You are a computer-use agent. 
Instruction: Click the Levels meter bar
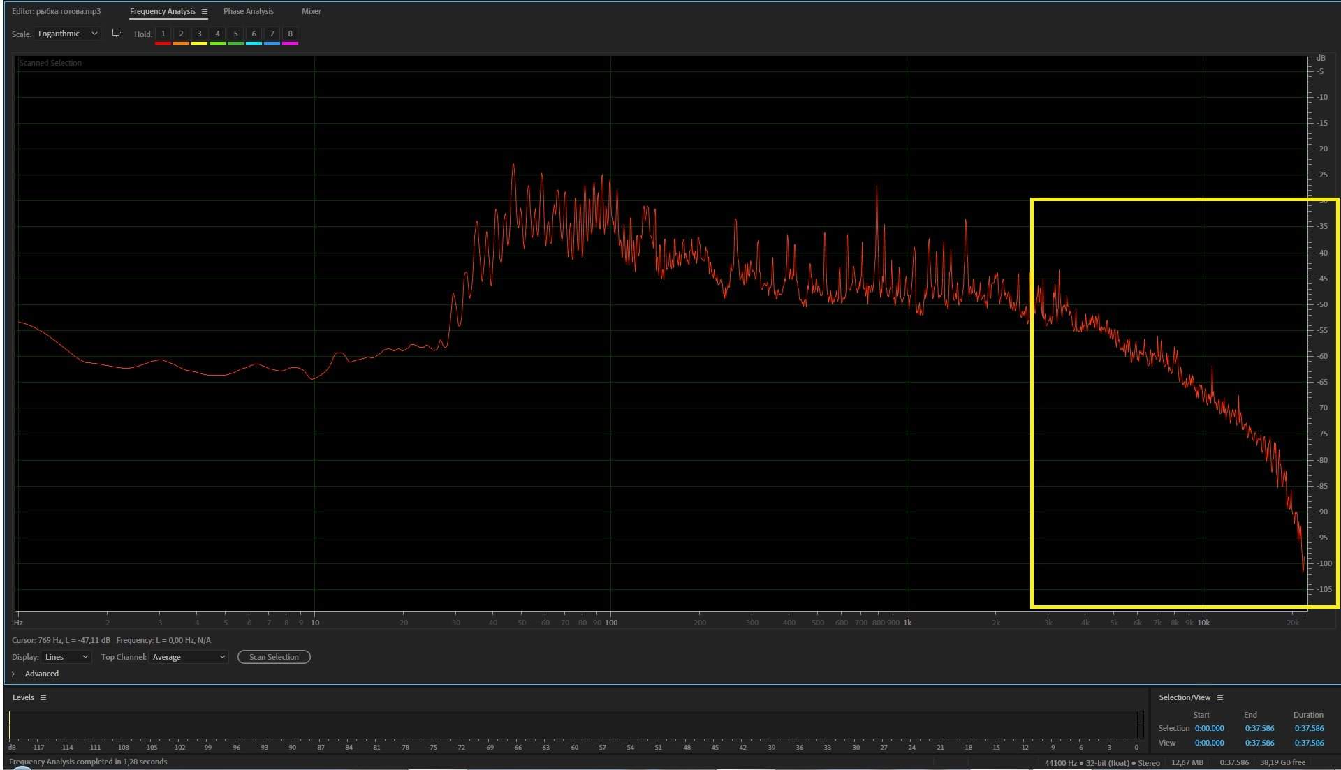pyautogui.click(x=573, y=725)
